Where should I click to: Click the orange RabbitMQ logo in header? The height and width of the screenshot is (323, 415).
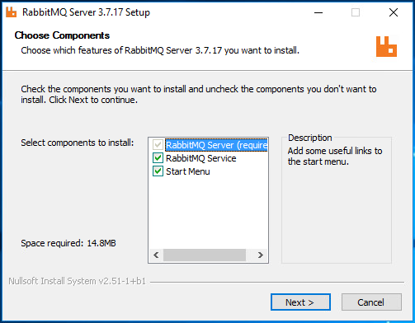(x=386, y=47)
